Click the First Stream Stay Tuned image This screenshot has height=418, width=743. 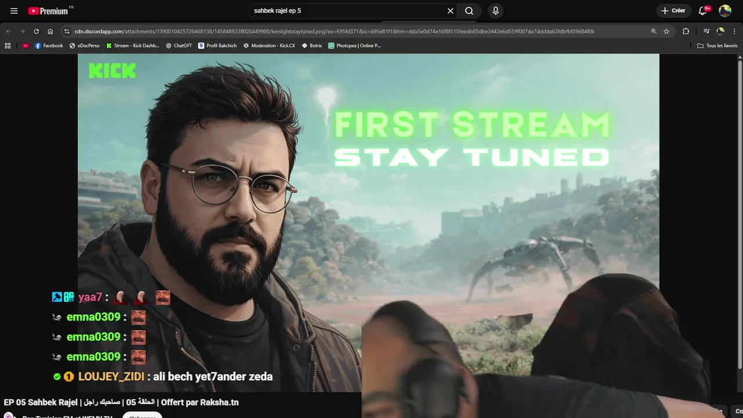coord(369,223)
